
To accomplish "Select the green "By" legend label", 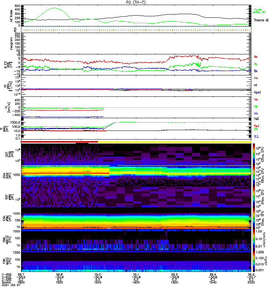I will (x=256, y=64).
